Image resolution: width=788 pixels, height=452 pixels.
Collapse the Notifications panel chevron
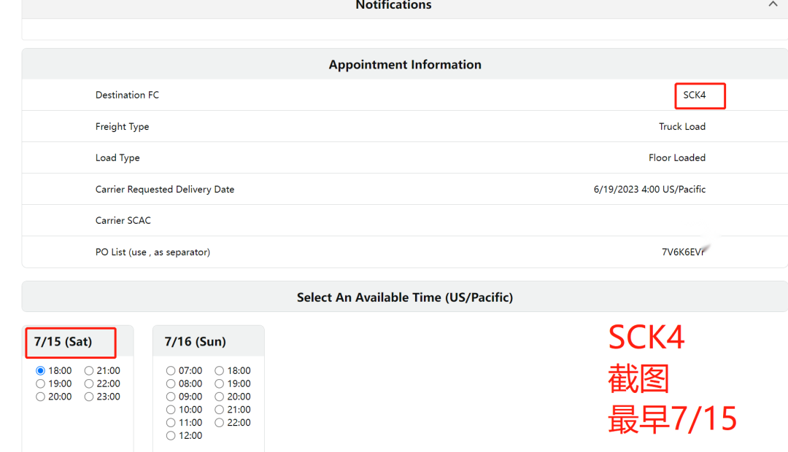pyautogui.click(x=773, y=4)
